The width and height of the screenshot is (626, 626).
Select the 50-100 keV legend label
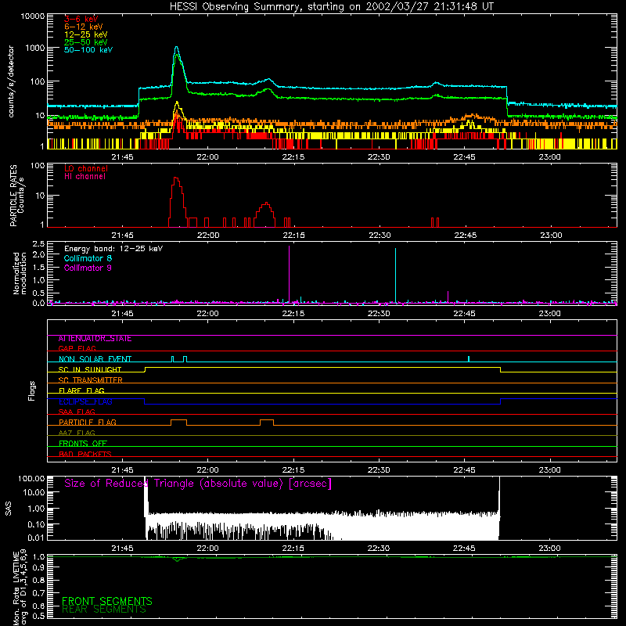(88, 50)
